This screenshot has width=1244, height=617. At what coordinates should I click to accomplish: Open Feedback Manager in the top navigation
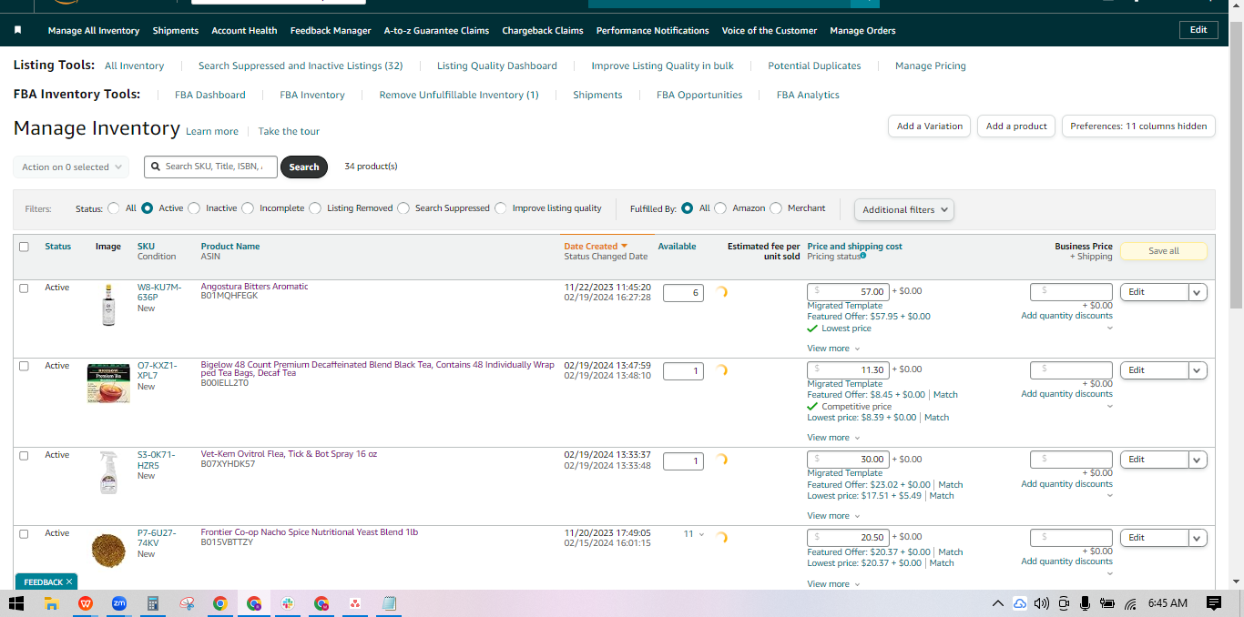pos(331,31)
